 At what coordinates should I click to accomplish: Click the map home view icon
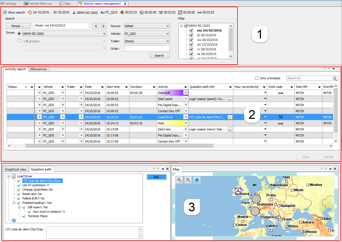197,180
